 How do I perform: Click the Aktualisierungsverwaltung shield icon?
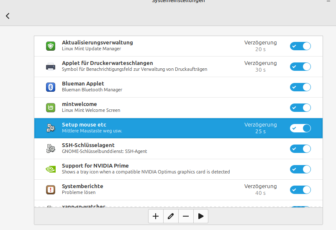[51, 46]
